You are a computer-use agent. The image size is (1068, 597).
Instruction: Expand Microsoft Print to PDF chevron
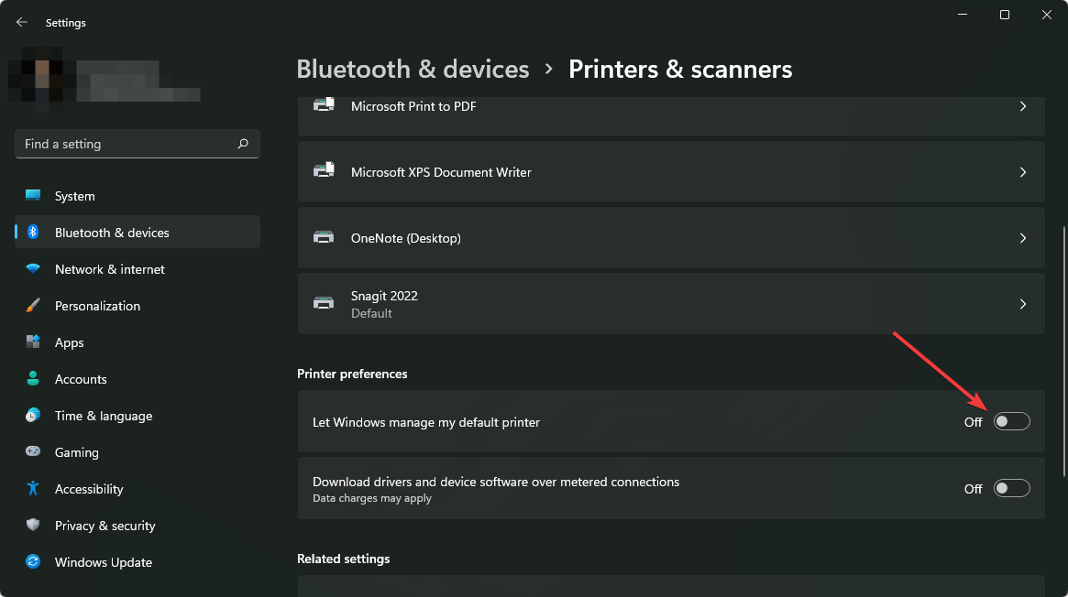(x=1023, y=106)
